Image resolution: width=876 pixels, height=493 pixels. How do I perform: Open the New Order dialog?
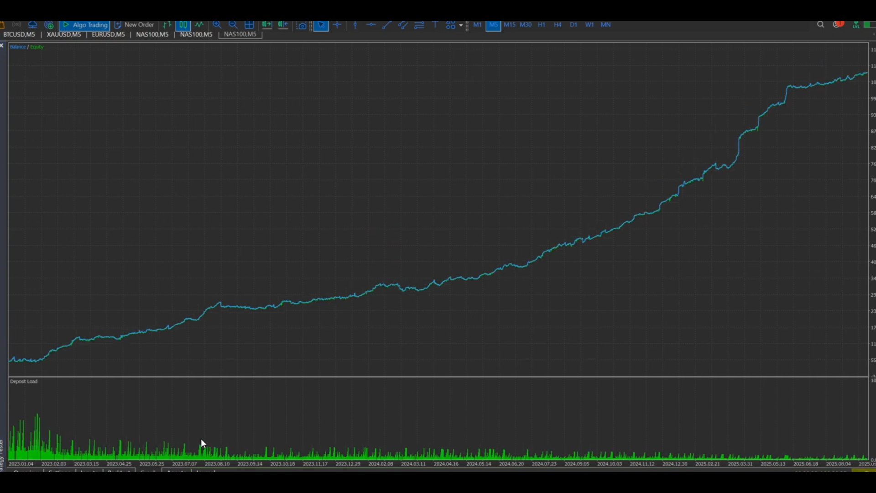click(134, 25)
